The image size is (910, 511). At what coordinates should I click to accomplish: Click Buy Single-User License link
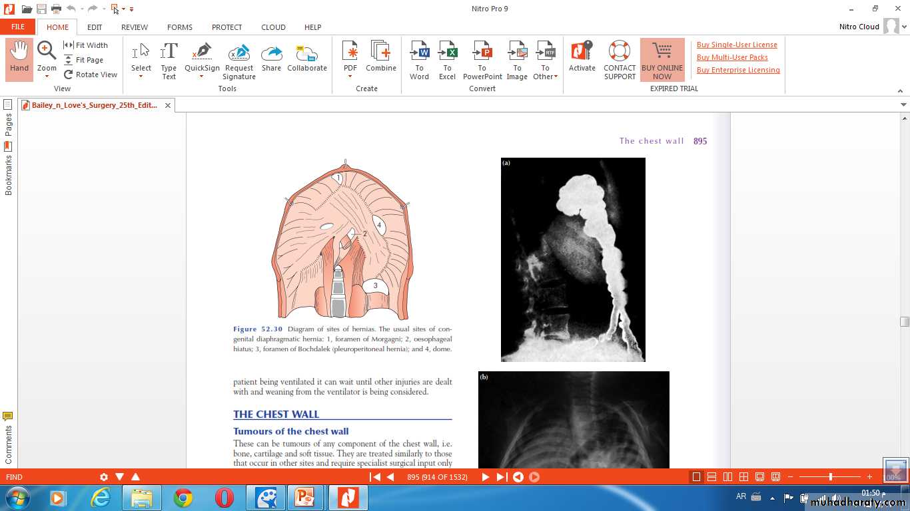(737, 45)
